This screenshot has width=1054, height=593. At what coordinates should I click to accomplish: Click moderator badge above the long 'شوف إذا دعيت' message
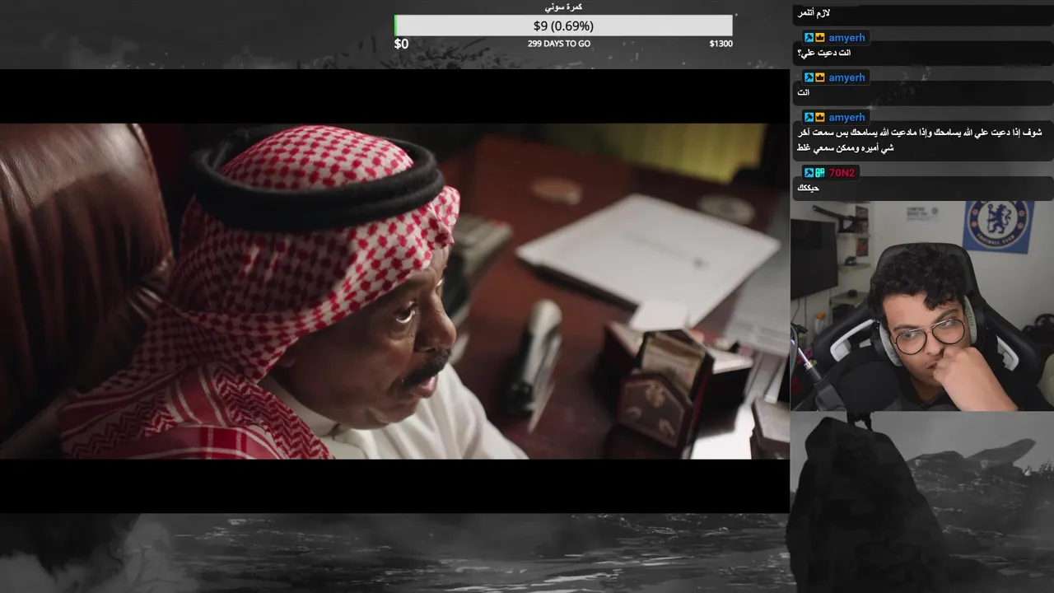tap(809, 118)
